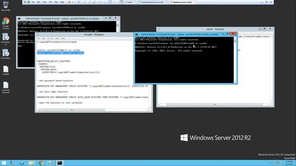Screen dimensions: 296x166
Task: Open the VMware Tabs menu
Action: tap(56, 2)
